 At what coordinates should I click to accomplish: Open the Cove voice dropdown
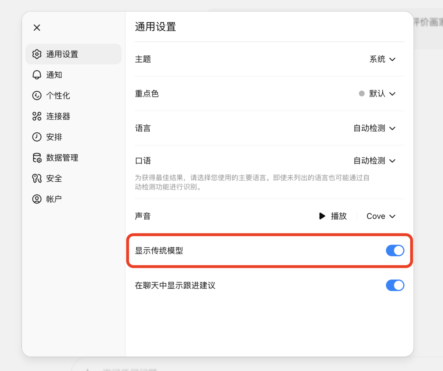(x=381, y=216)
